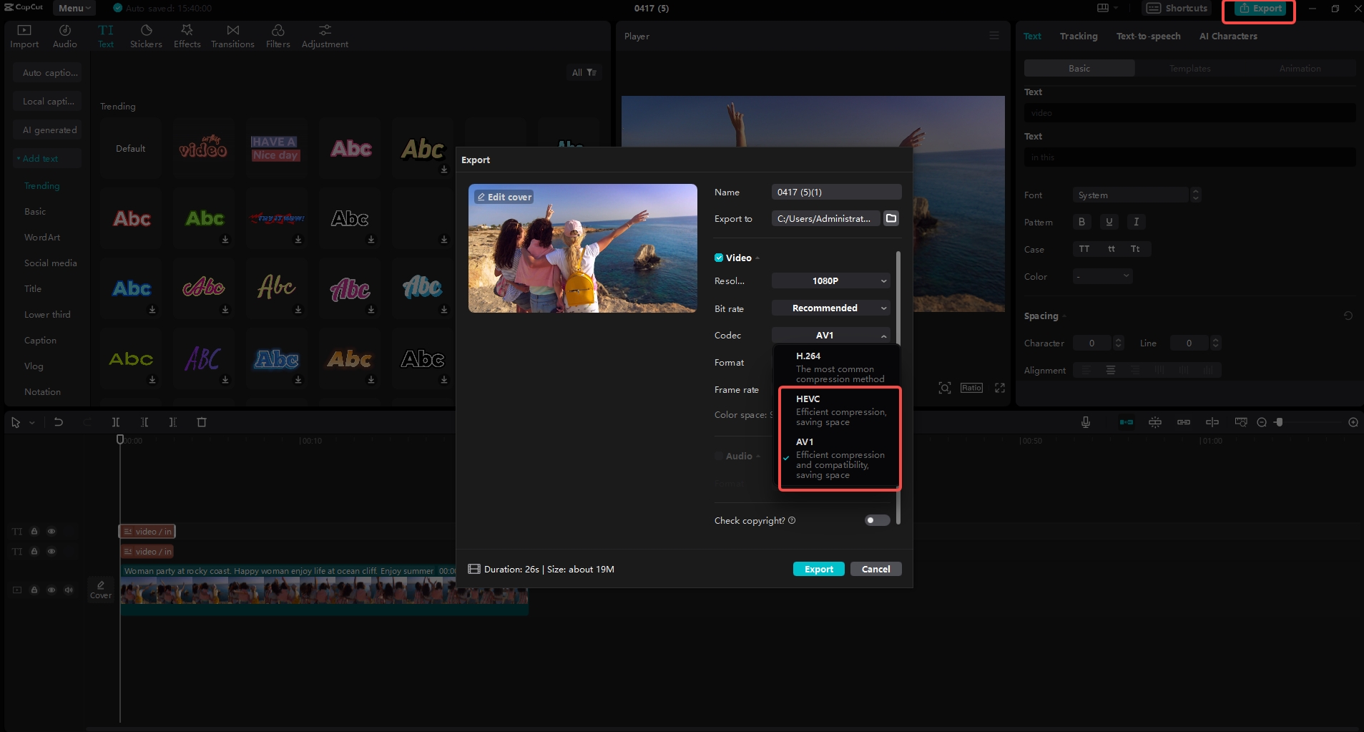Click the Cancel button in Export dialog

click(875, 569)
